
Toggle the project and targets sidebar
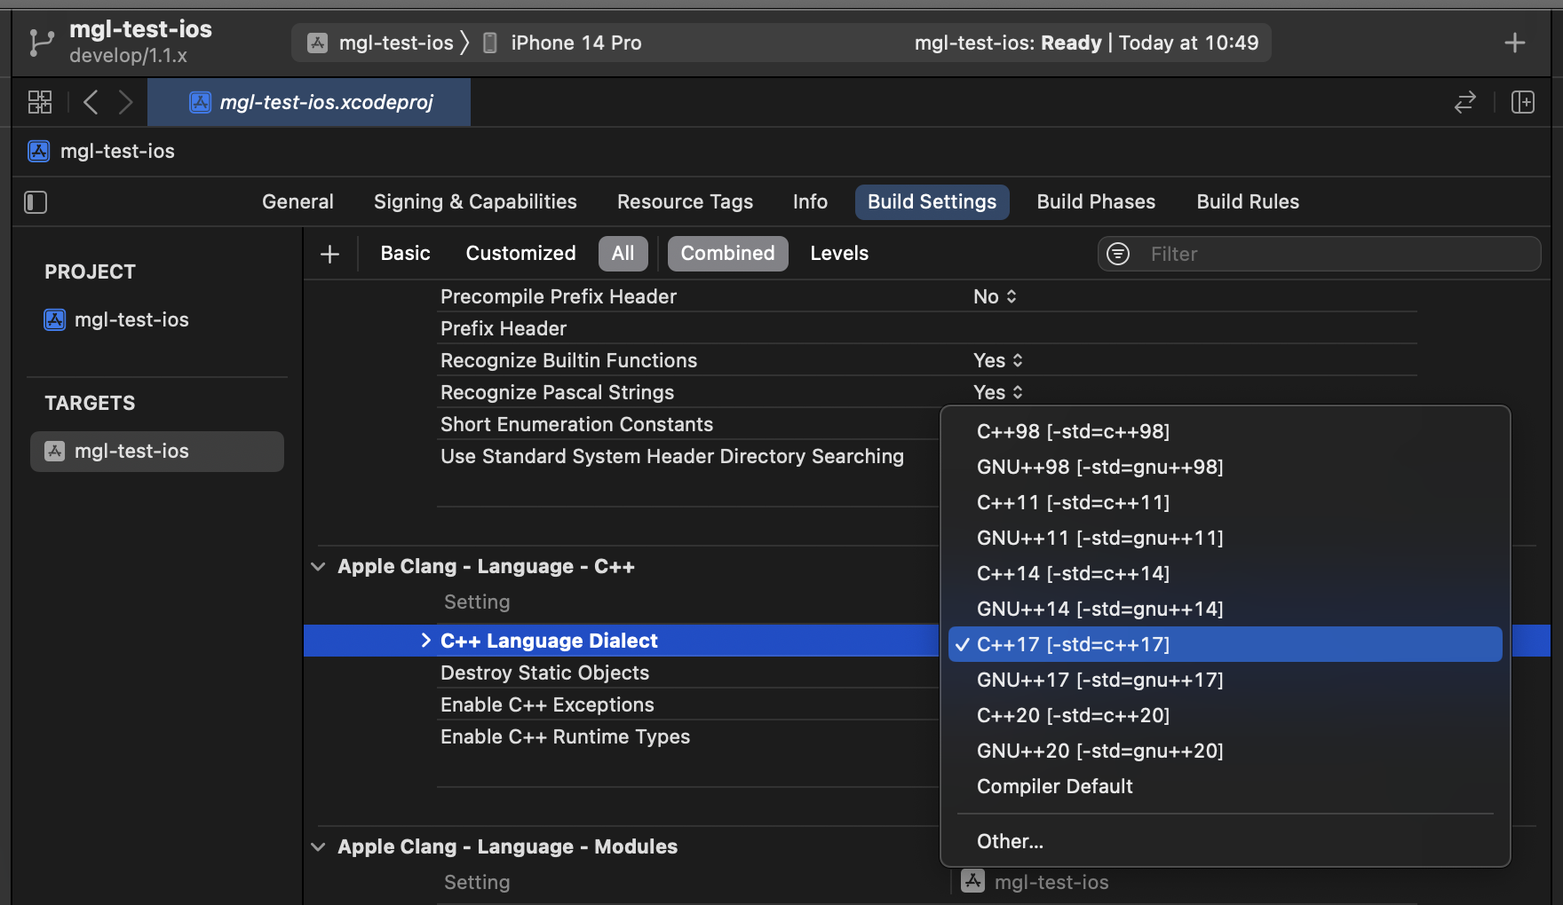36,202
